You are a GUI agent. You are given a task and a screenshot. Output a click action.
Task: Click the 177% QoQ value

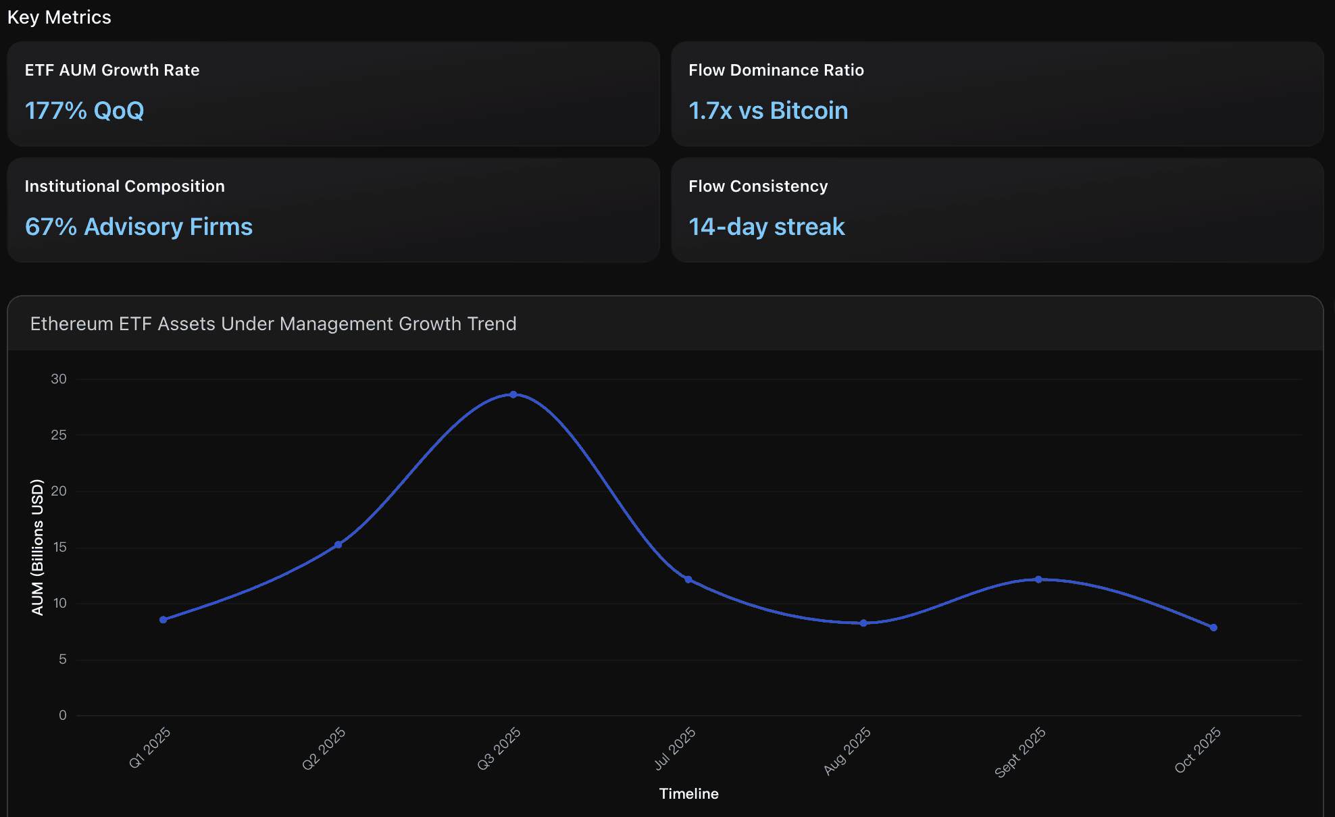tap(84, 111)
